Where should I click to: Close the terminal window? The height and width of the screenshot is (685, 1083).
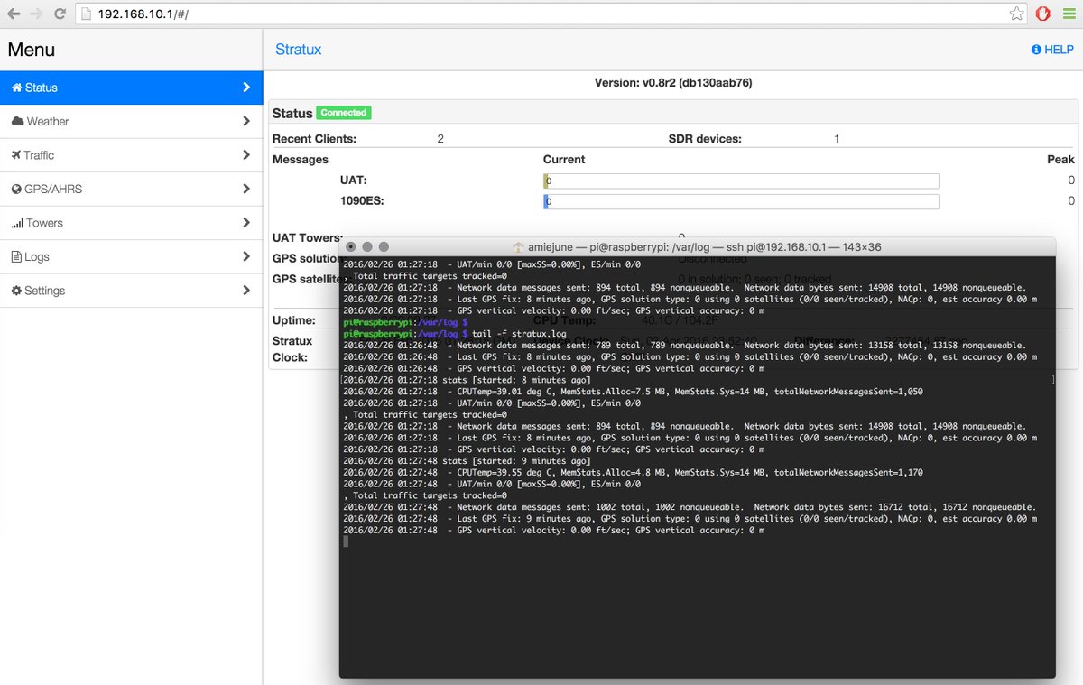pyautogui.click(x=350, y=246)
